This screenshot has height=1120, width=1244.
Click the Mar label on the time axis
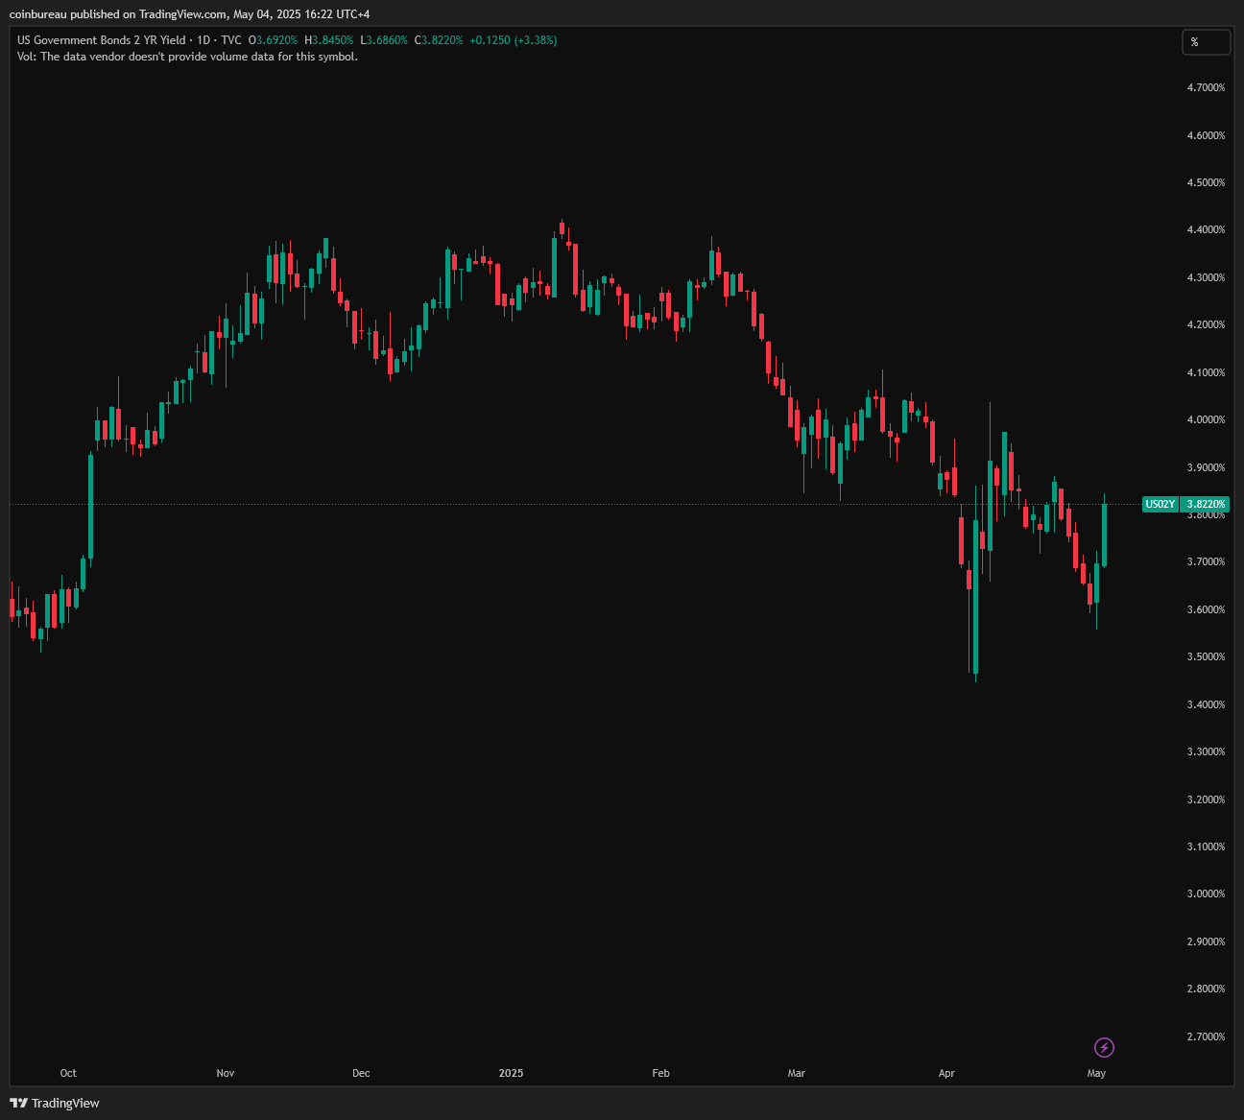tap(797, 1073)
